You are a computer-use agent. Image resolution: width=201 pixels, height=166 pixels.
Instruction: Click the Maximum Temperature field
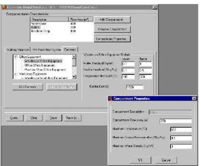click(x=181, y=129)
